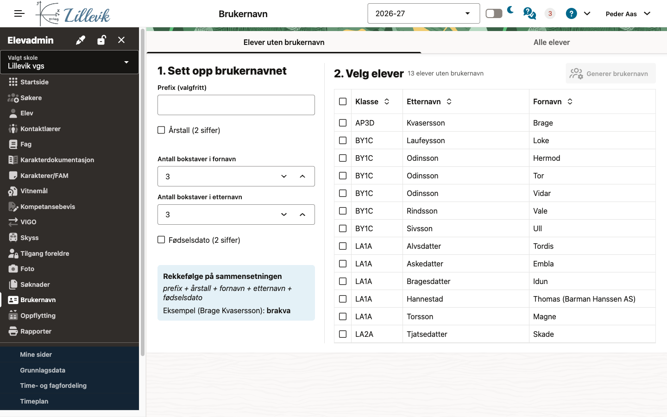Increase antall bokstaver i etternavn
This screenshot has height=417, width=667.
[x=302, y=215]
